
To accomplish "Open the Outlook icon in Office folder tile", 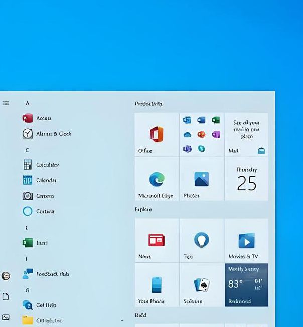I will [x=187, y=120].
